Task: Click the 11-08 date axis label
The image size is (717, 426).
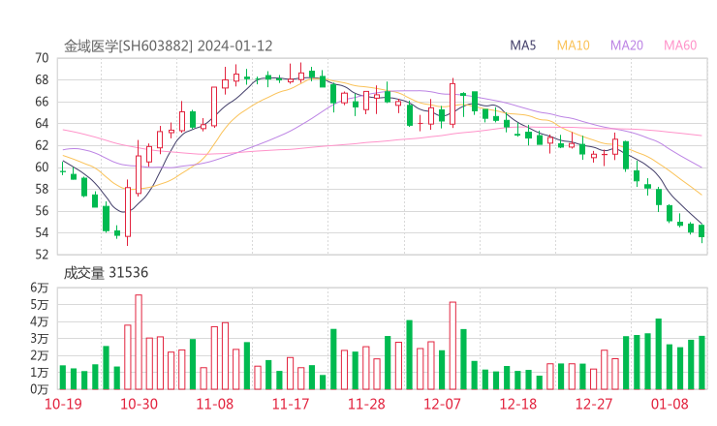Action: 214,404
